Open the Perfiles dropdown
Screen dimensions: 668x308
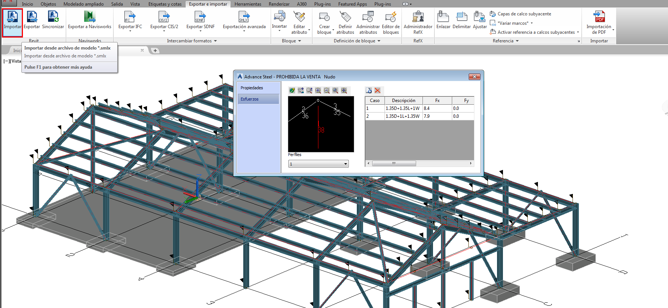click(x=318, y=164)
